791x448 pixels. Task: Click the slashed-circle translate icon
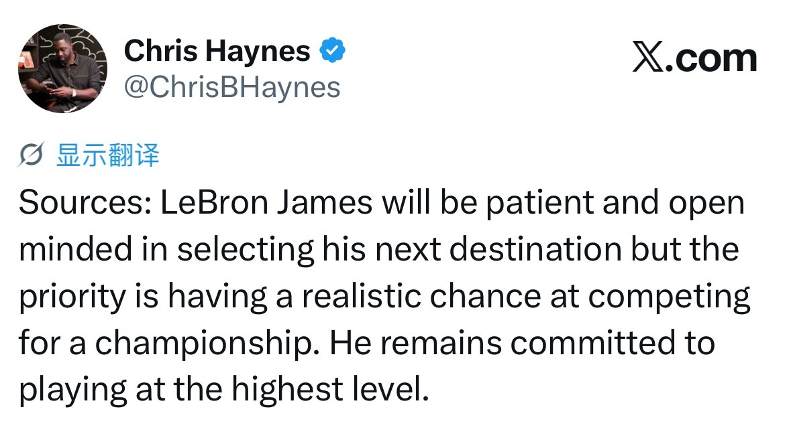[31, 154]
